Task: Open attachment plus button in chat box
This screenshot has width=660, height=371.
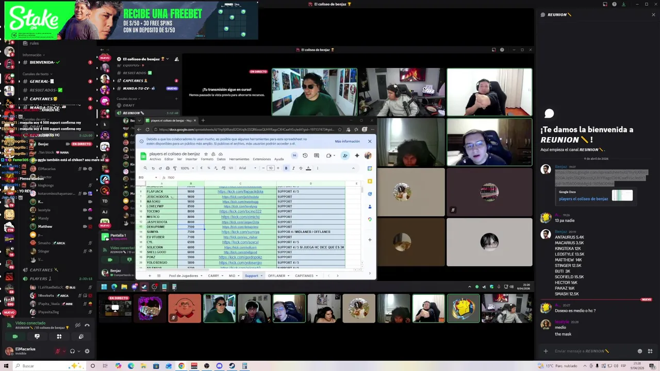Action: coord(546,351)
